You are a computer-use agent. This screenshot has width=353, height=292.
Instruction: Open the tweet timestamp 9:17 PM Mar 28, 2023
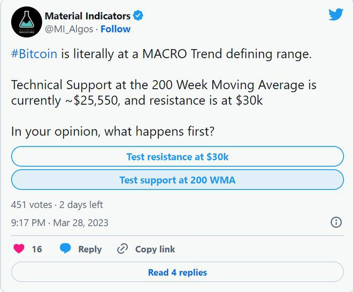[59, 222]
